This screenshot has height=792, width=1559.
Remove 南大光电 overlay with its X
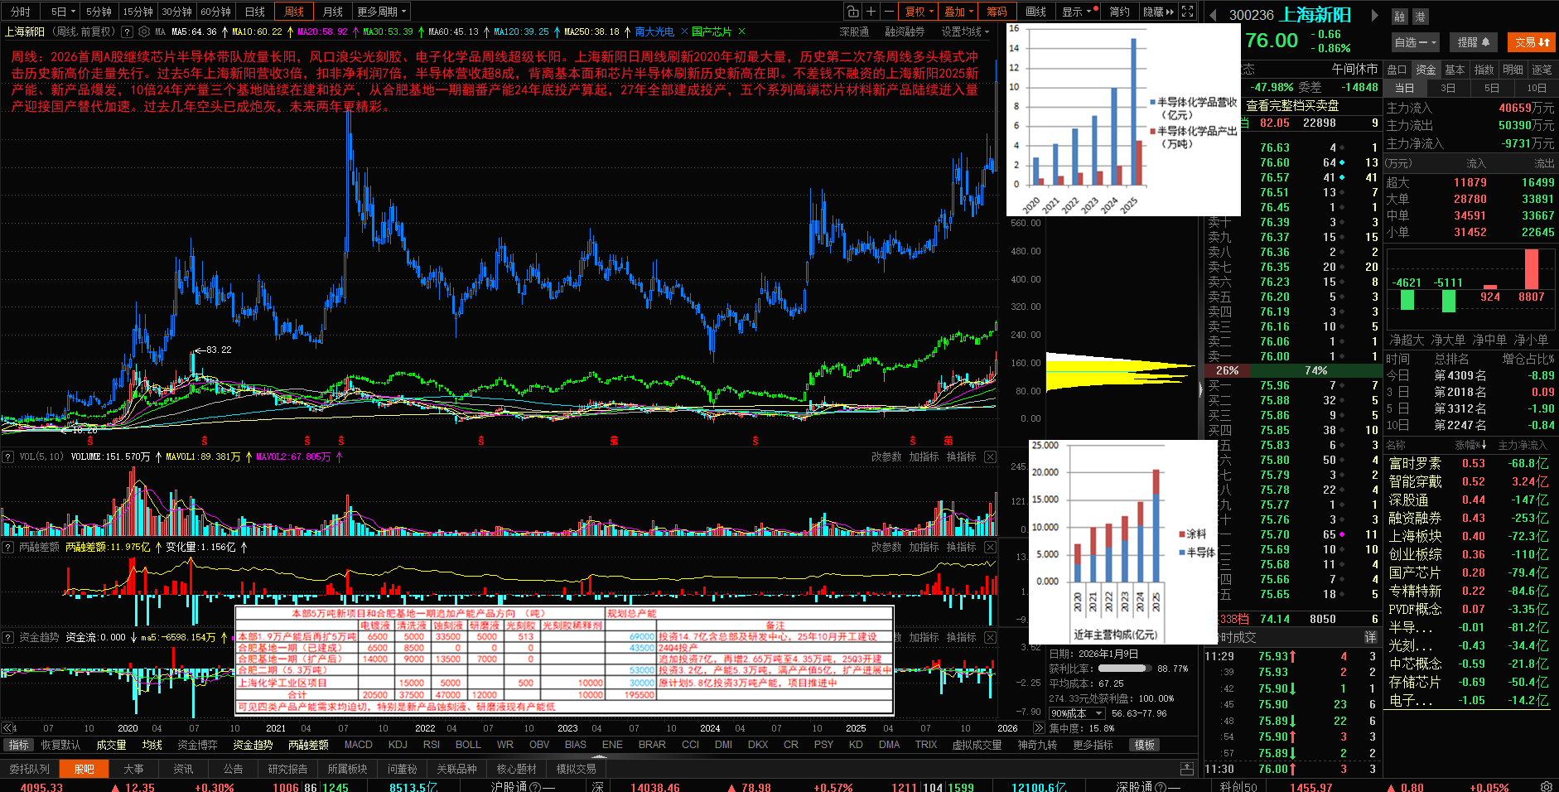click(684, 31)
